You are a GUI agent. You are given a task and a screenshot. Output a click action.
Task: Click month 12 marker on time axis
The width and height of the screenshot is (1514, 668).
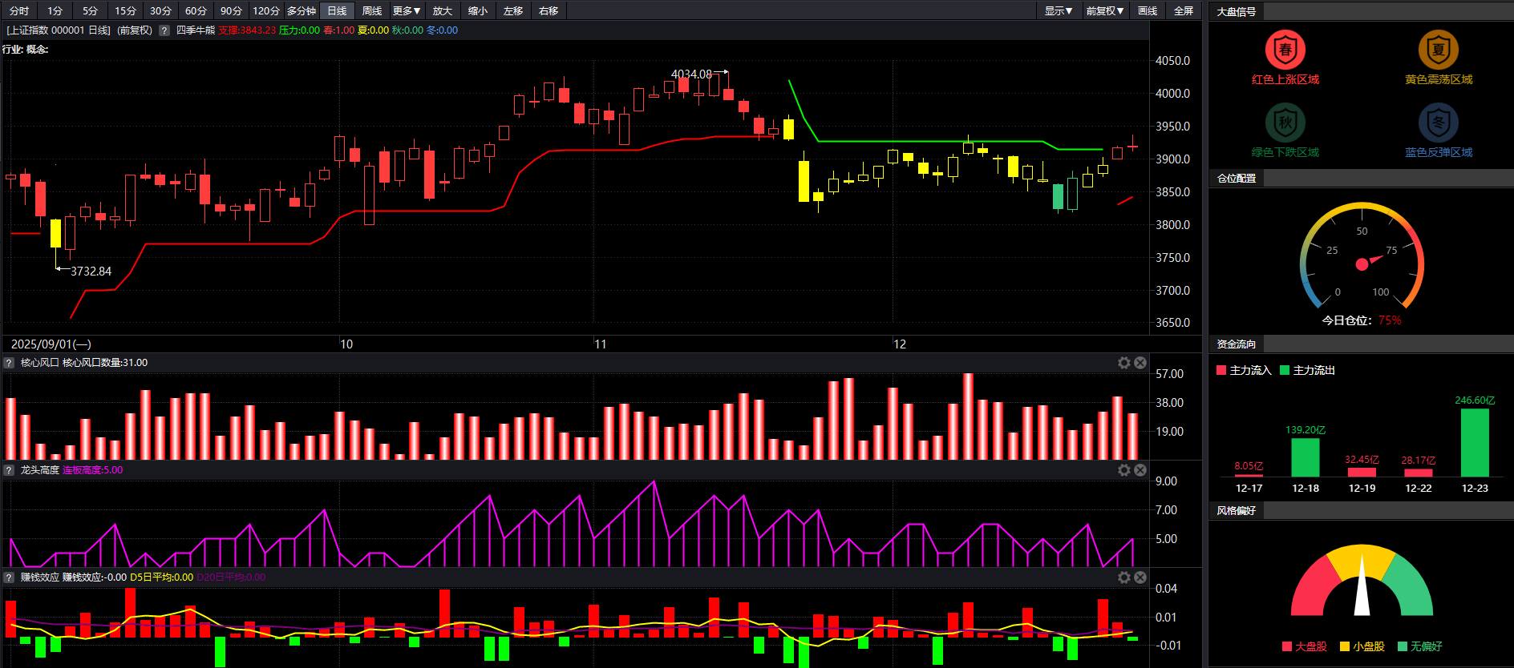[x=900, y=344]
